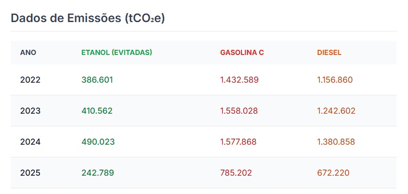Click gasoline value 1.558.028

point(239,111)
